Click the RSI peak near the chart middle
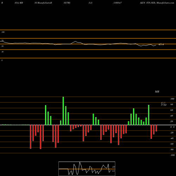Screen dimensions: 176x176 pyautogui.click(x=75, y=42)
